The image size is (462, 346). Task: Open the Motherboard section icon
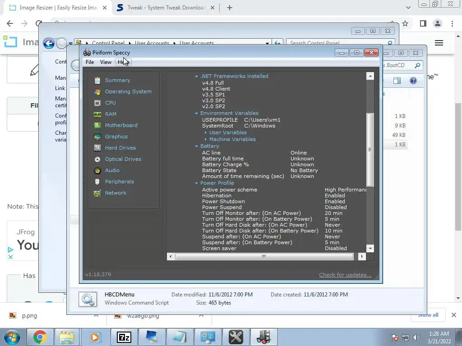point(97,125)
